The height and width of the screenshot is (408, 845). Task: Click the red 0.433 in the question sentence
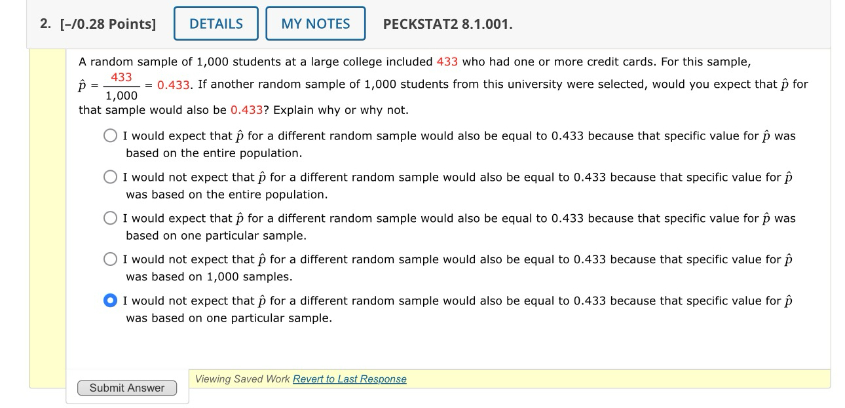pyautogui.click(x=246, y=110)
